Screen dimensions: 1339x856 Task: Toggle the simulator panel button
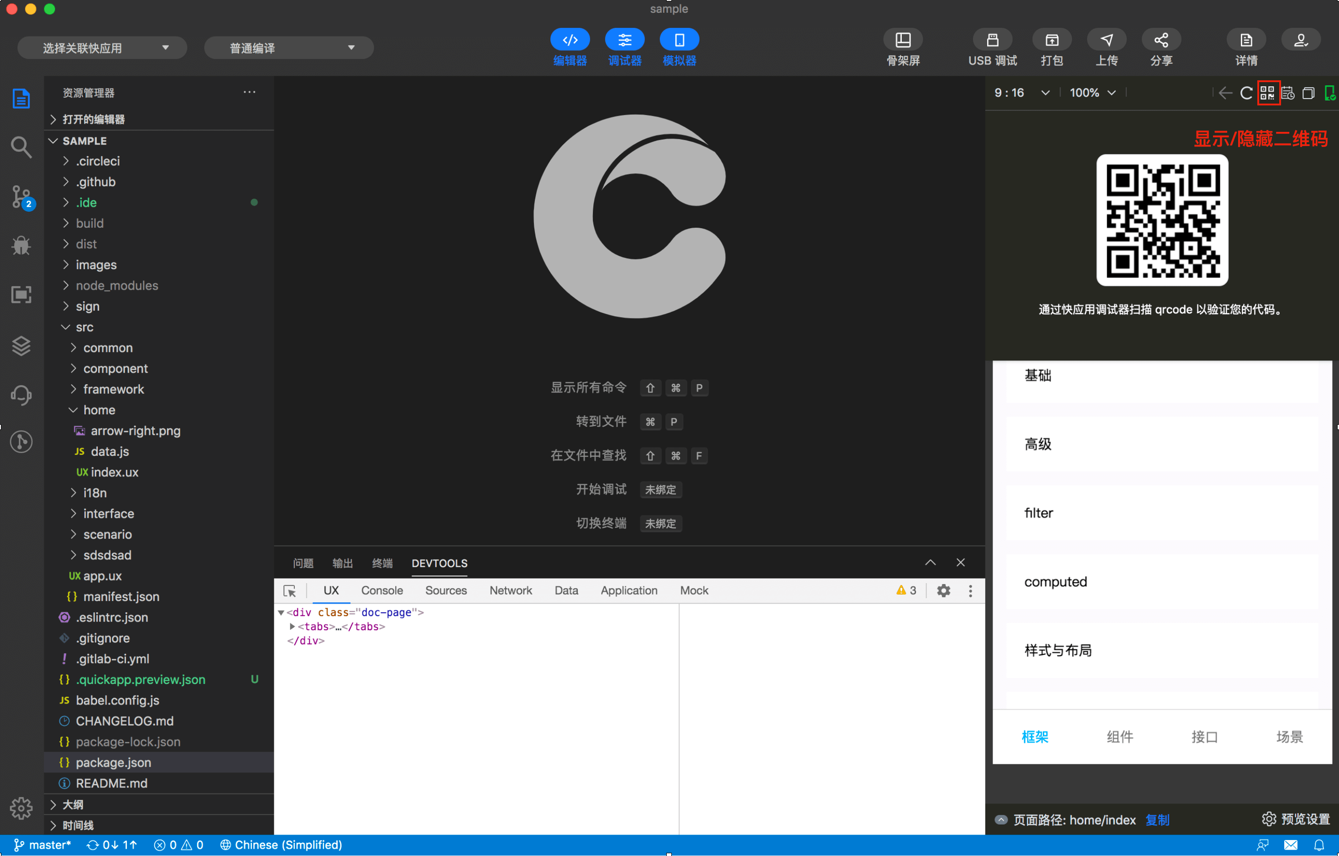coord(679,40)
